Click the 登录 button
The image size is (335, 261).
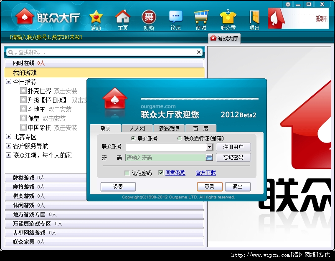pos(210,187)
